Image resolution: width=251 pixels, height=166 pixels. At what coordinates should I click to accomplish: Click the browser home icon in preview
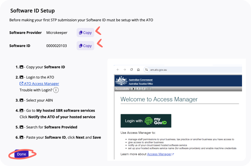[138, 70]
